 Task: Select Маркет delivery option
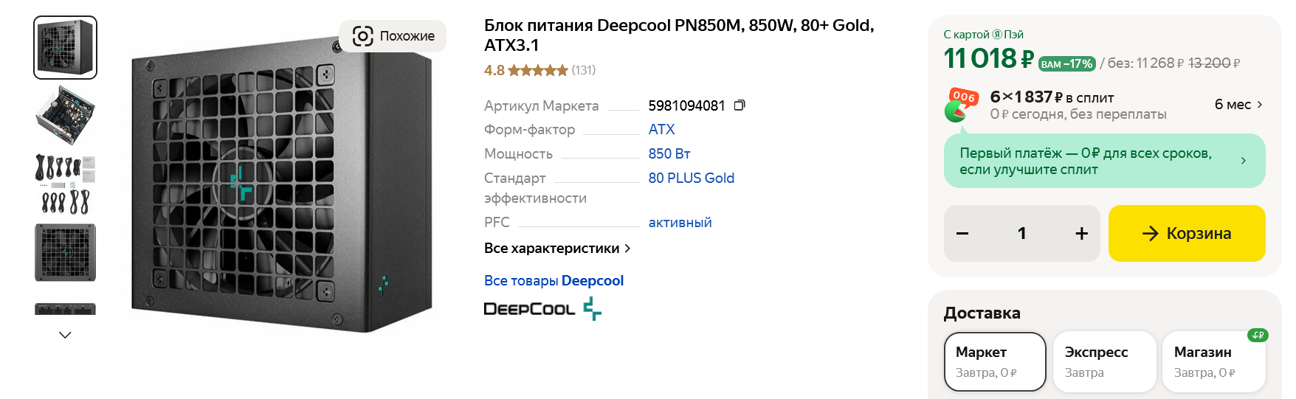[x=995, y=361]
